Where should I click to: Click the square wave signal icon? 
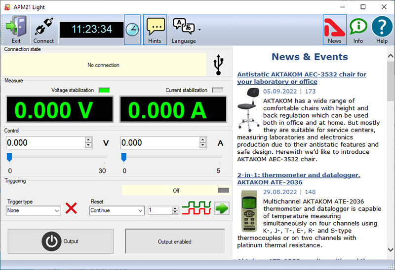coord(197,208)
